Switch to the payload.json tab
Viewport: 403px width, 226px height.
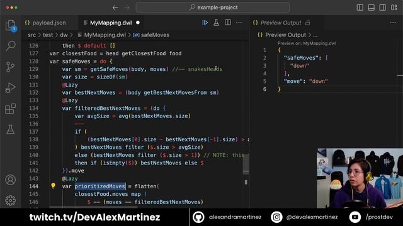pyautogui.click(x=49, y=23)
